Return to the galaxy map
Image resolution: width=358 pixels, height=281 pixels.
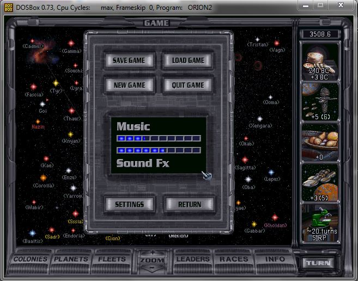click(190, 204)
